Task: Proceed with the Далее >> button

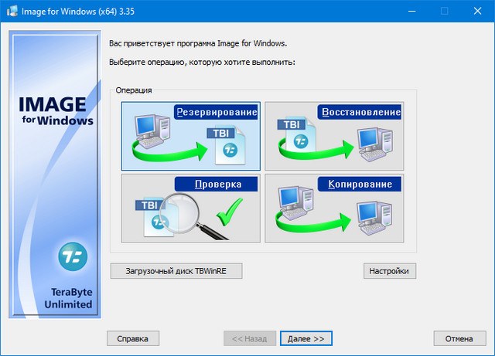Action: point(306,338)
